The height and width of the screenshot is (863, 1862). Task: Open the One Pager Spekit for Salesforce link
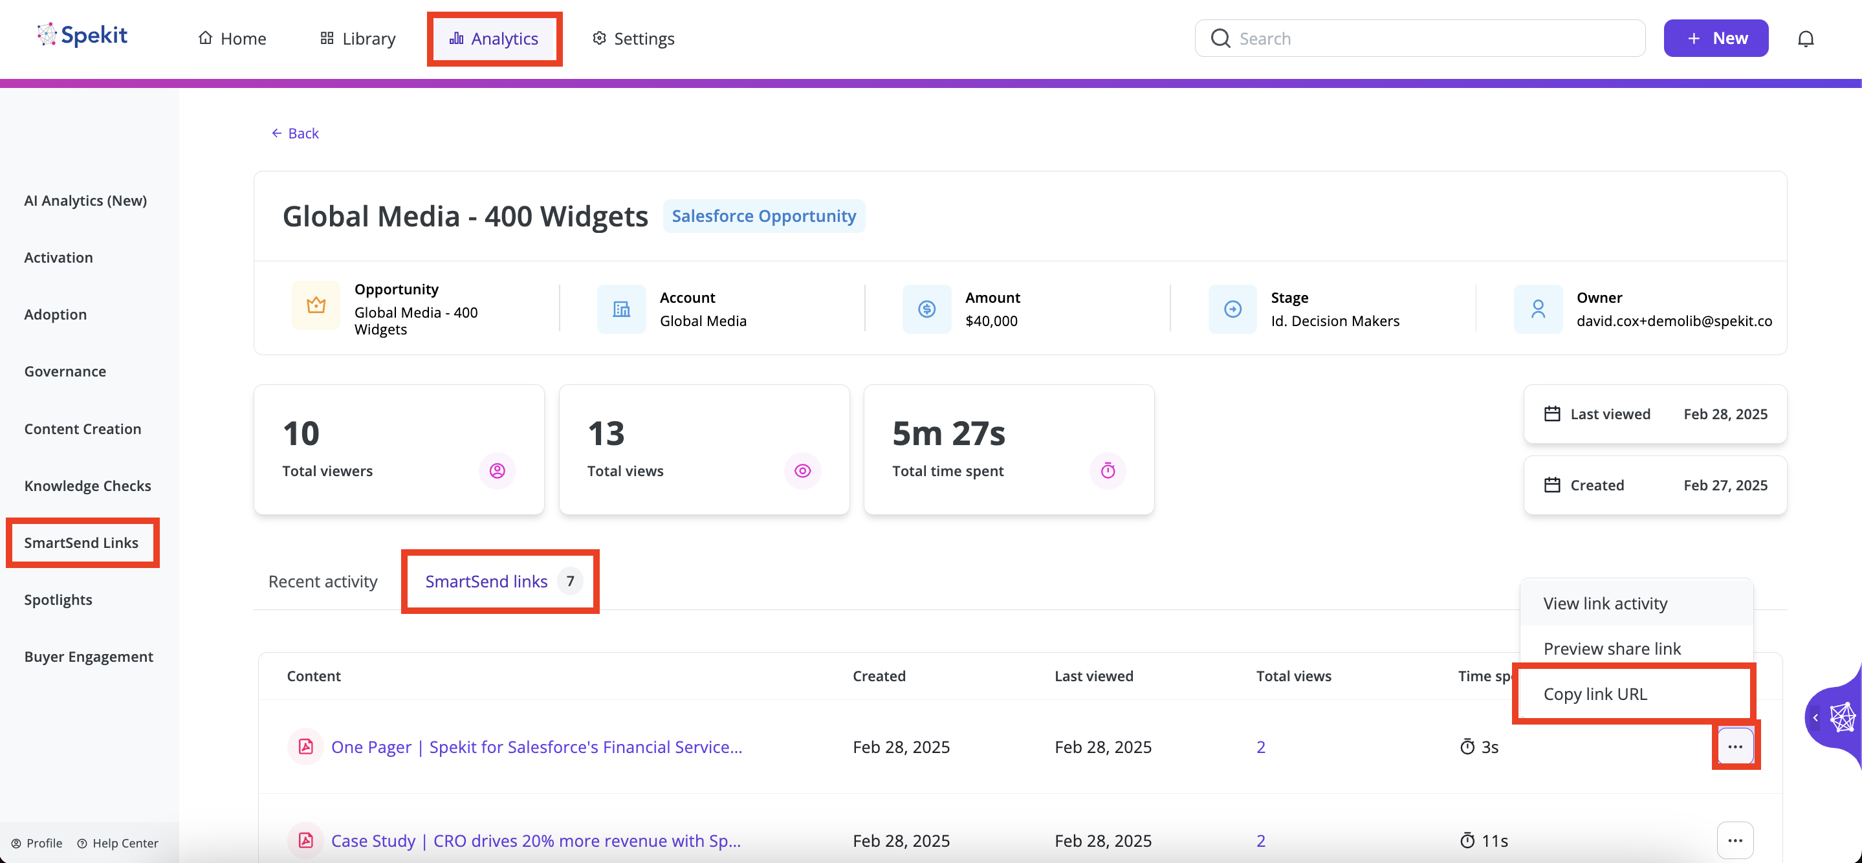[x=536, y=747]
